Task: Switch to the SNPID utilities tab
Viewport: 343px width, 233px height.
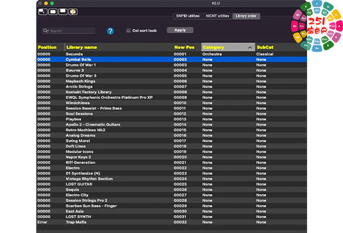Action: pos(188,16)
